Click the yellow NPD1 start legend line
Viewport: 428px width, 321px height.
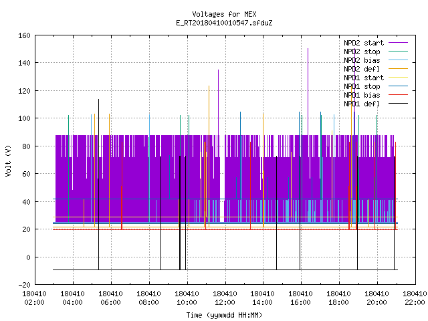click(398, 78)
